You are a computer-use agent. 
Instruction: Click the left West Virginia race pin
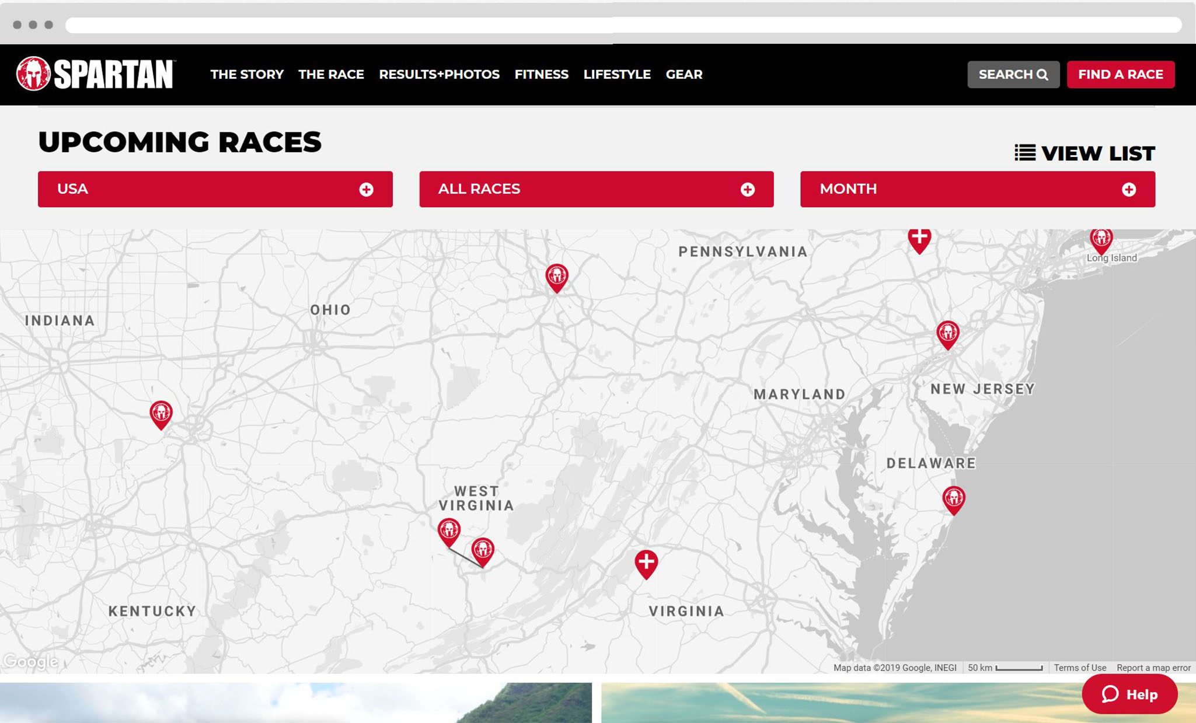[449, 530]
